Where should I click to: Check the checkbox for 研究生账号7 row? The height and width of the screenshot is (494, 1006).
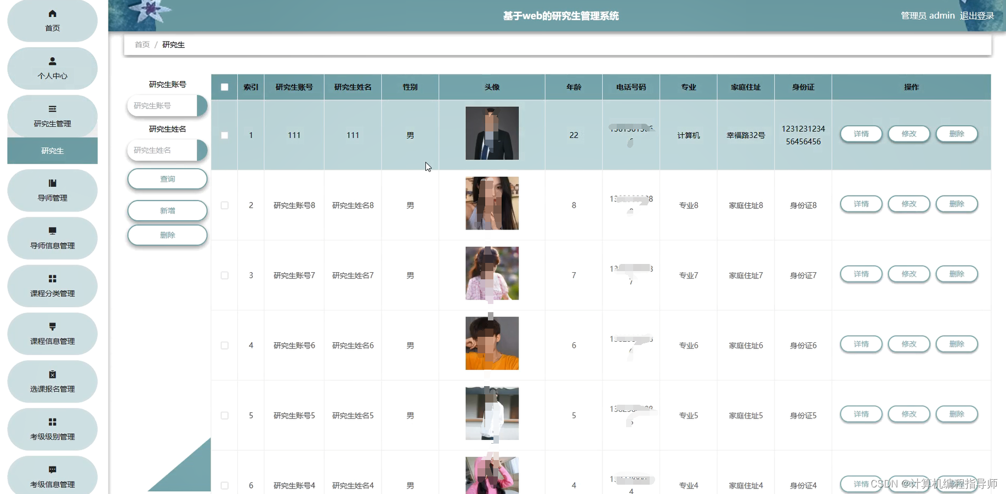pyautogui.click(x=224, y=275)
